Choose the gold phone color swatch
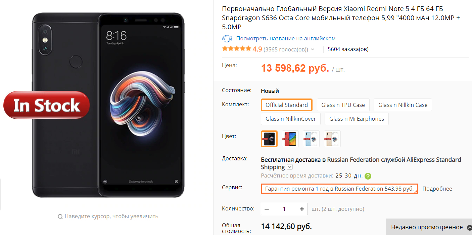This screenshot has width=472, height=235. click(x=332, y=139)
